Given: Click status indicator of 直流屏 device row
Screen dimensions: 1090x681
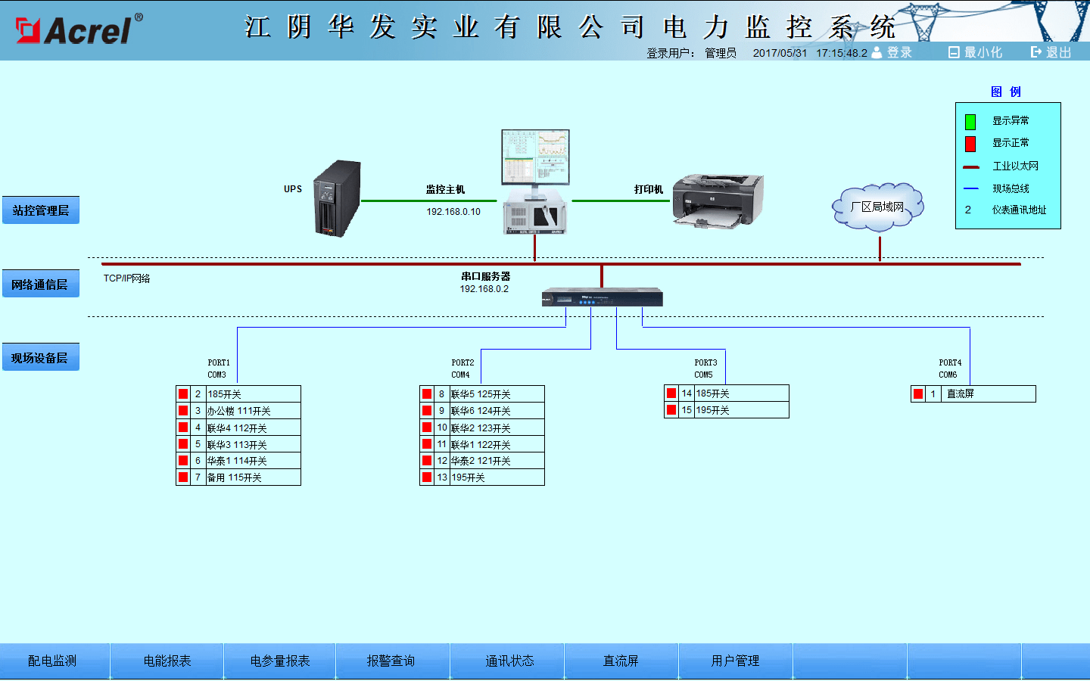Looking at the screenshot, I should [x=918, y=394].
